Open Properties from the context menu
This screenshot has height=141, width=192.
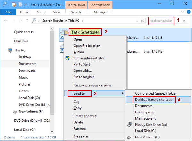click(81, 137)
